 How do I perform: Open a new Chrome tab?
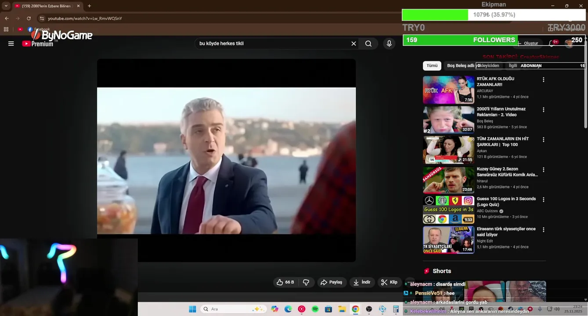(x=89, y=6)
